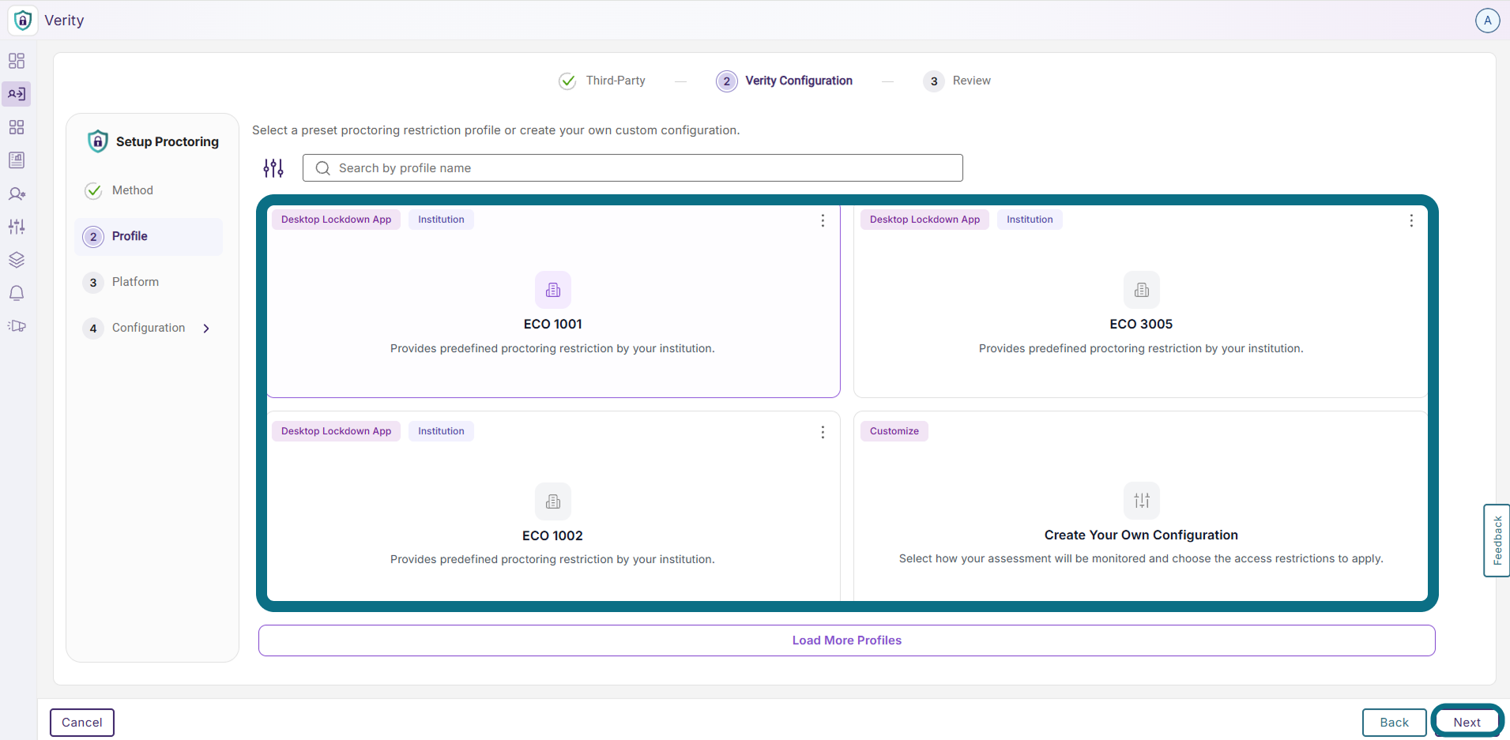Click the ECO 1002 profile building icon
Screen dimensions: 1510x740
(x=553, y=501)
